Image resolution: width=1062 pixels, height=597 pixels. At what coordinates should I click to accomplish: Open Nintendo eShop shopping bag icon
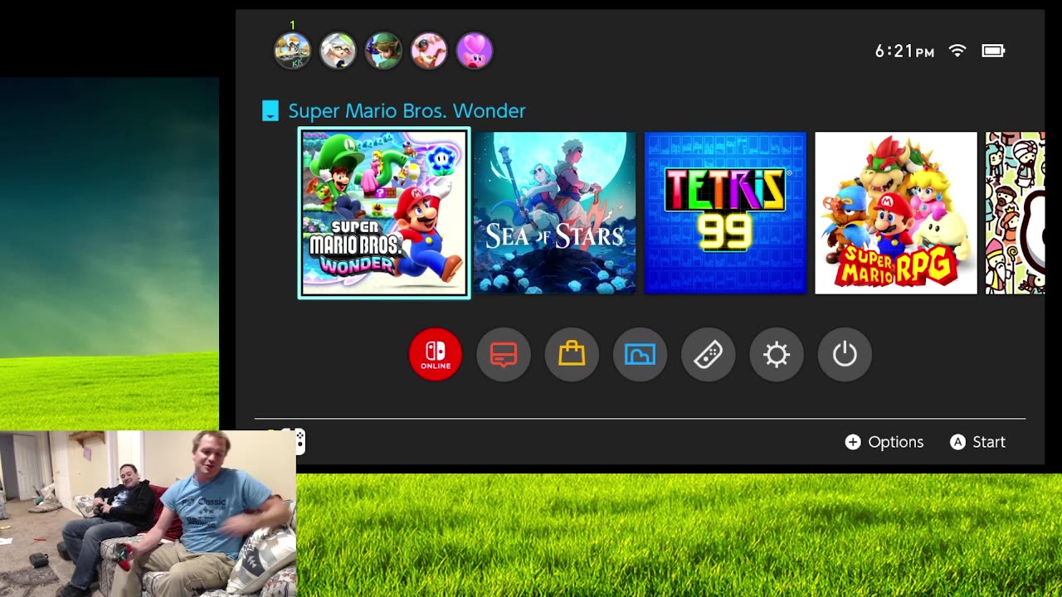click(572, 355)
